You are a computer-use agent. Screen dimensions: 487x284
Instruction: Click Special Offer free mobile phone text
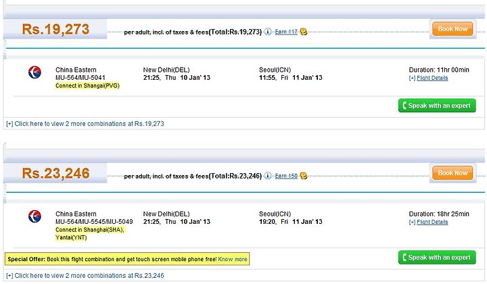(x=112, y=259)
